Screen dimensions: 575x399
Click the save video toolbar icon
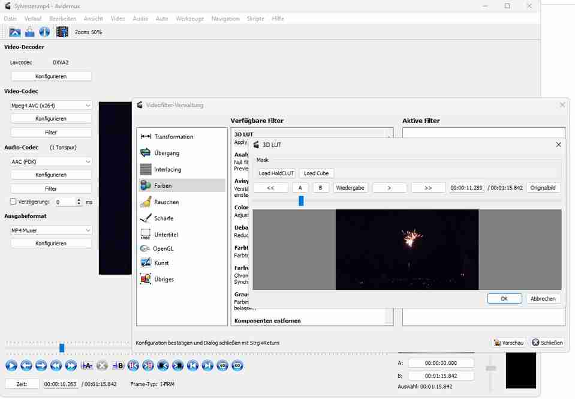tap(29, 32)
